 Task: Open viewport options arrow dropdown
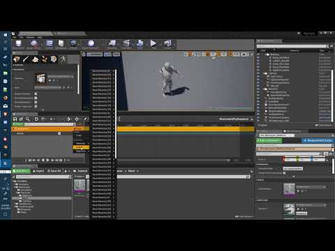point(84,54)
